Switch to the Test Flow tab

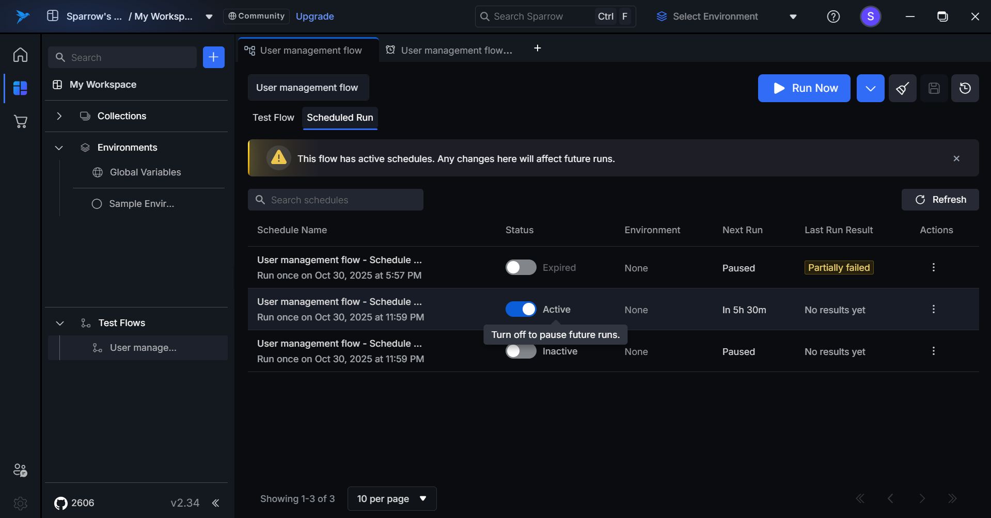pos(273,118)
